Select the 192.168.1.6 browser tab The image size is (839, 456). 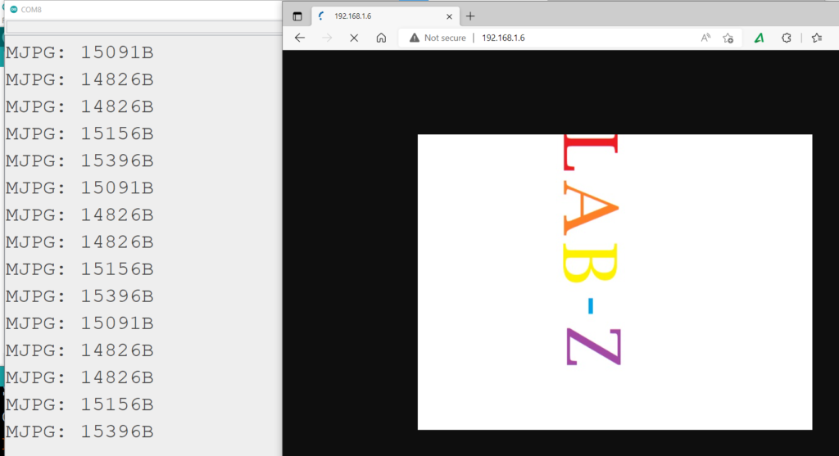point(384,16)
